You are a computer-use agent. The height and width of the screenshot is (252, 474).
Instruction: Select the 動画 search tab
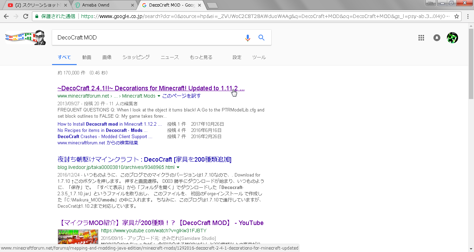[87, 57]
